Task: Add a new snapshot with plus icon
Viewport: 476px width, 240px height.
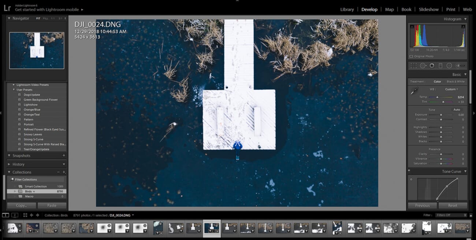Action: (x=64, y=156)
